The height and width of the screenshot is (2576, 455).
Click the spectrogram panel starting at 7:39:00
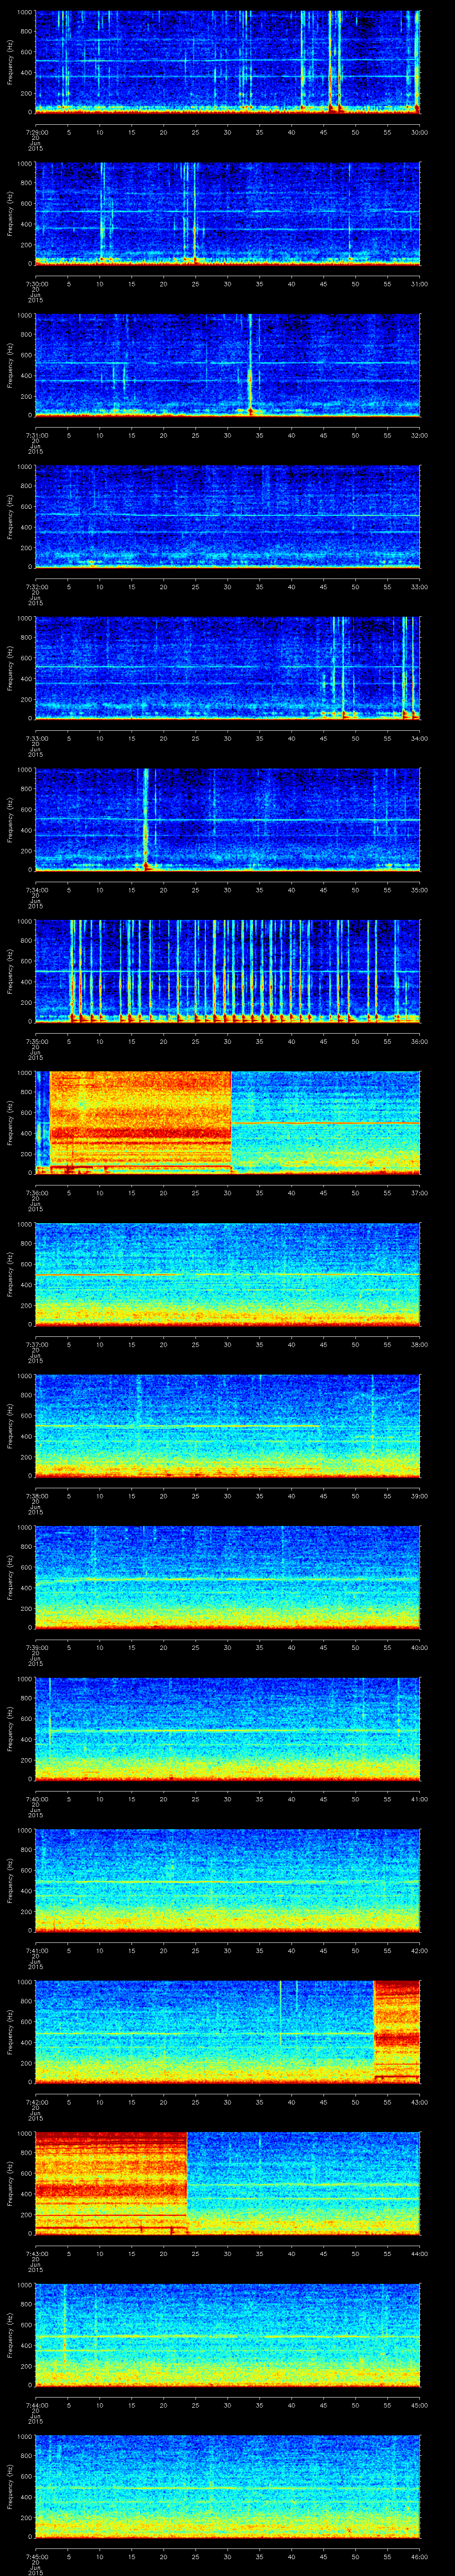point(228,1576)
